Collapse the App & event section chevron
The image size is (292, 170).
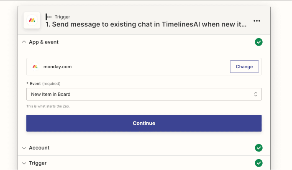[x=24, y=42]
